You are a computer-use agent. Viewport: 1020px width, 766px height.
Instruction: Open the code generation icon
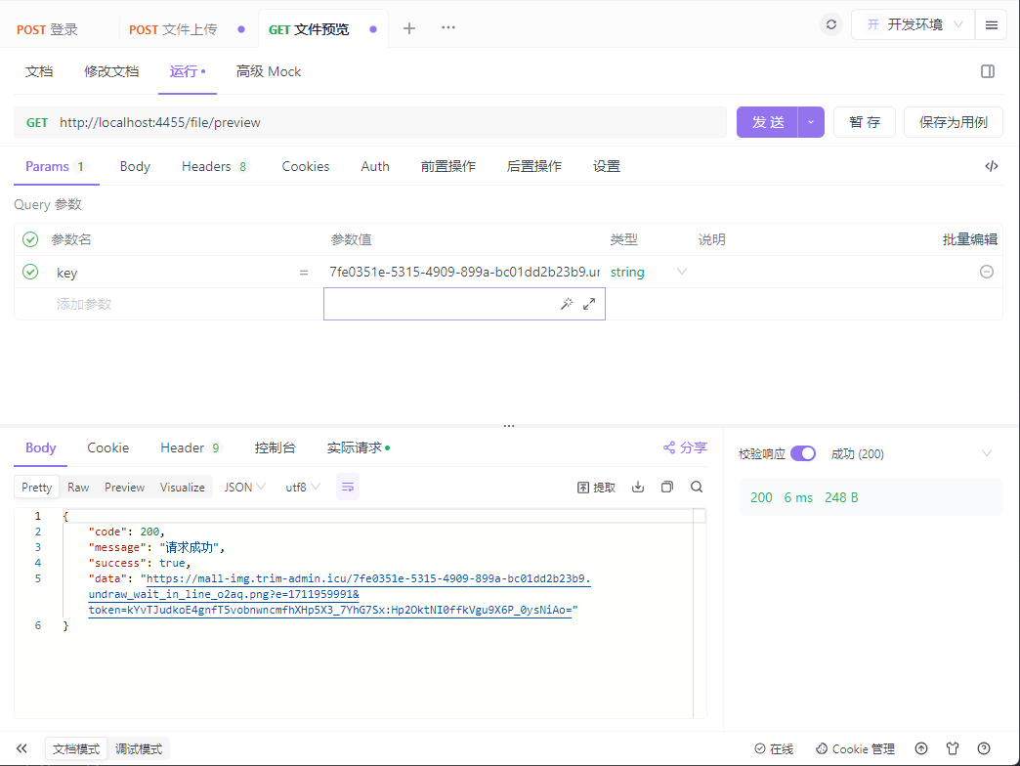pyautogui.click(x=992, y=166)
